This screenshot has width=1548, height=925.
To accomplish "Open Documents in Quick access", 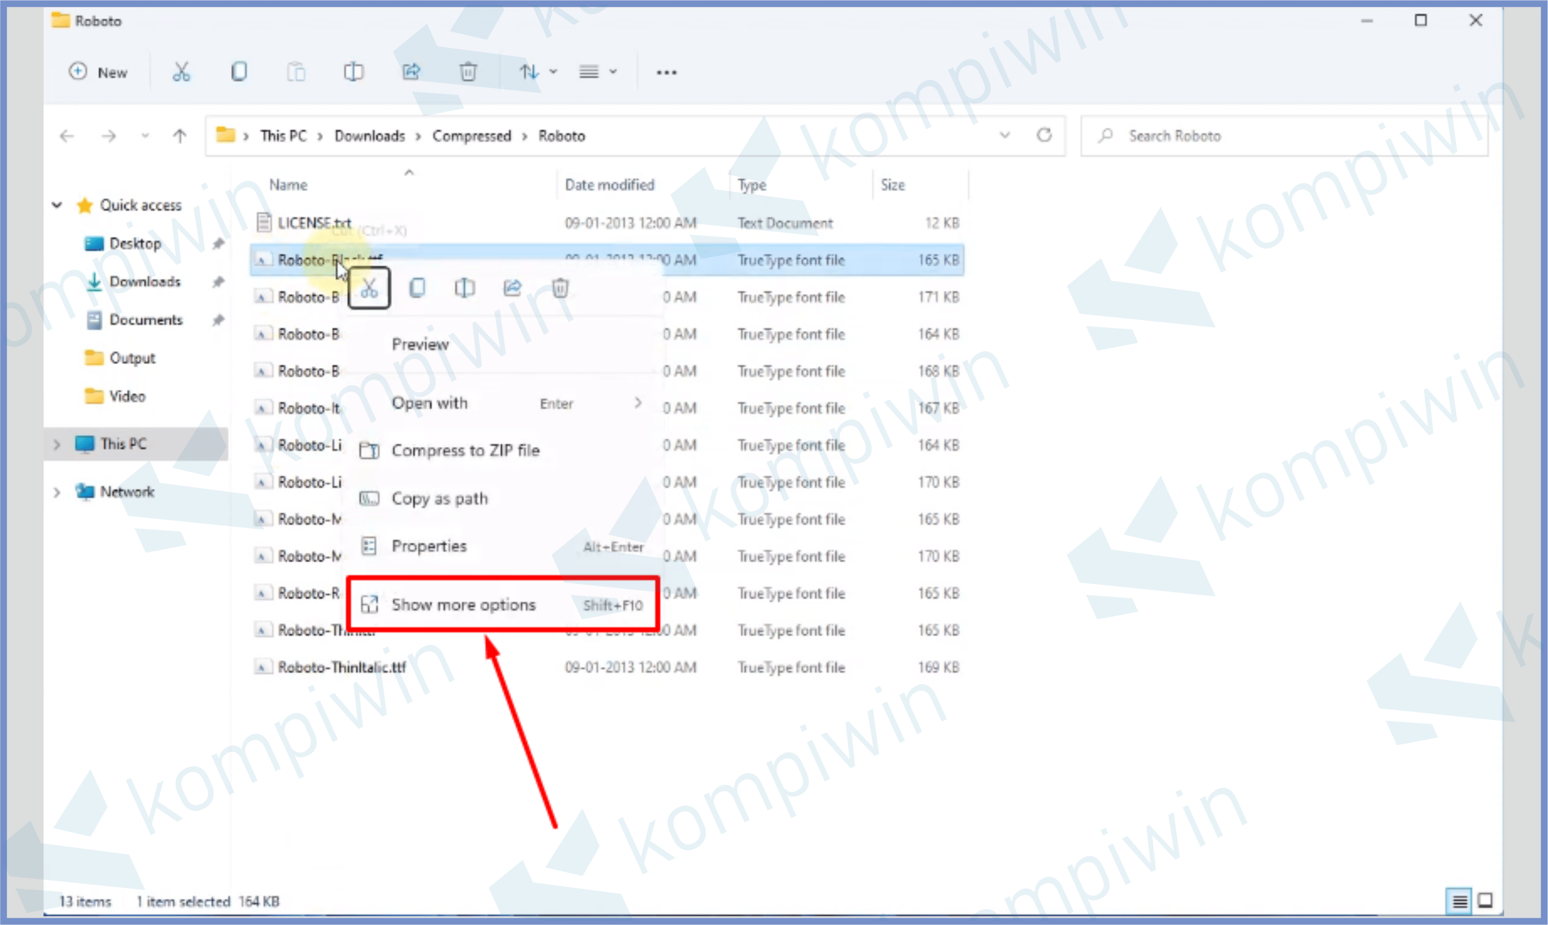I will [146, 320].
